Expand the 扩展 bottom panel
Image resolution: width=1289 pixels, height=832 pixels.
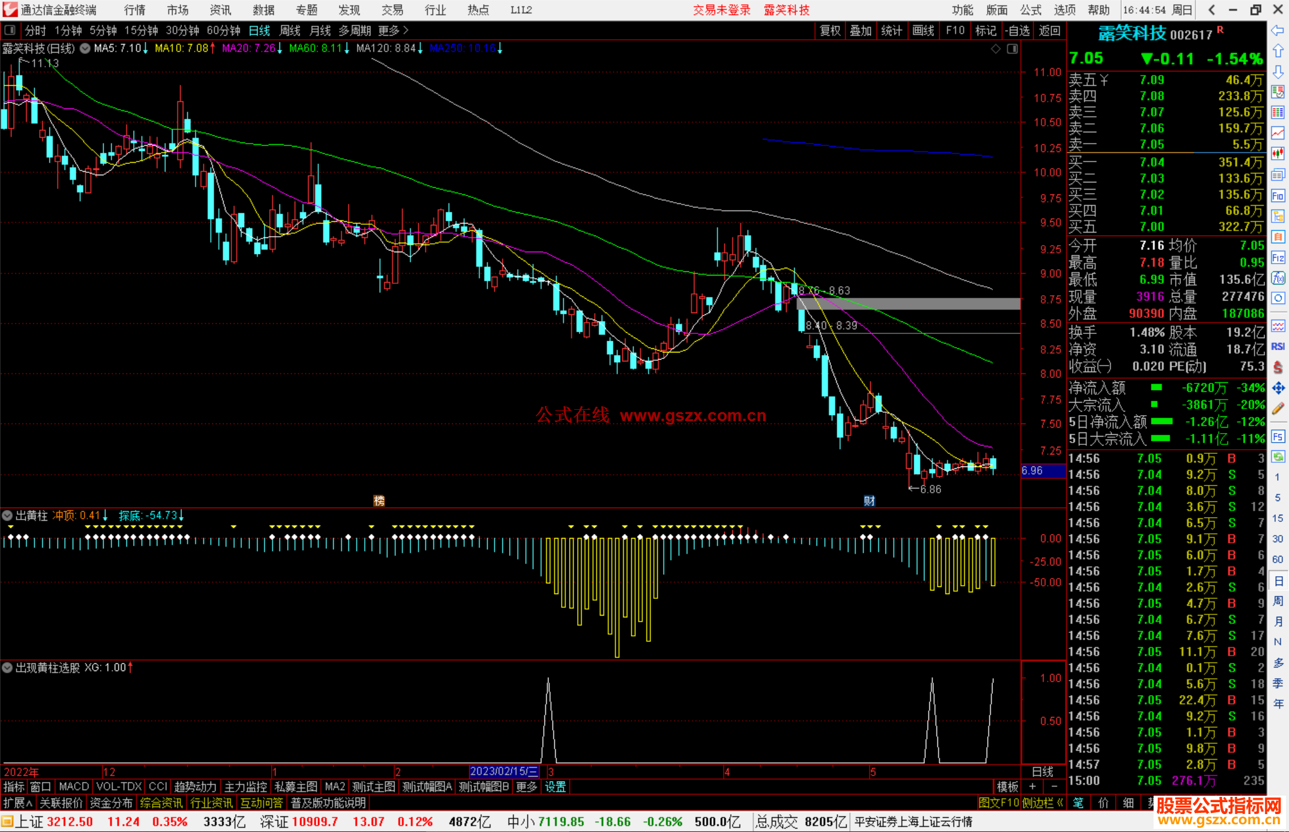coord(17,803)
